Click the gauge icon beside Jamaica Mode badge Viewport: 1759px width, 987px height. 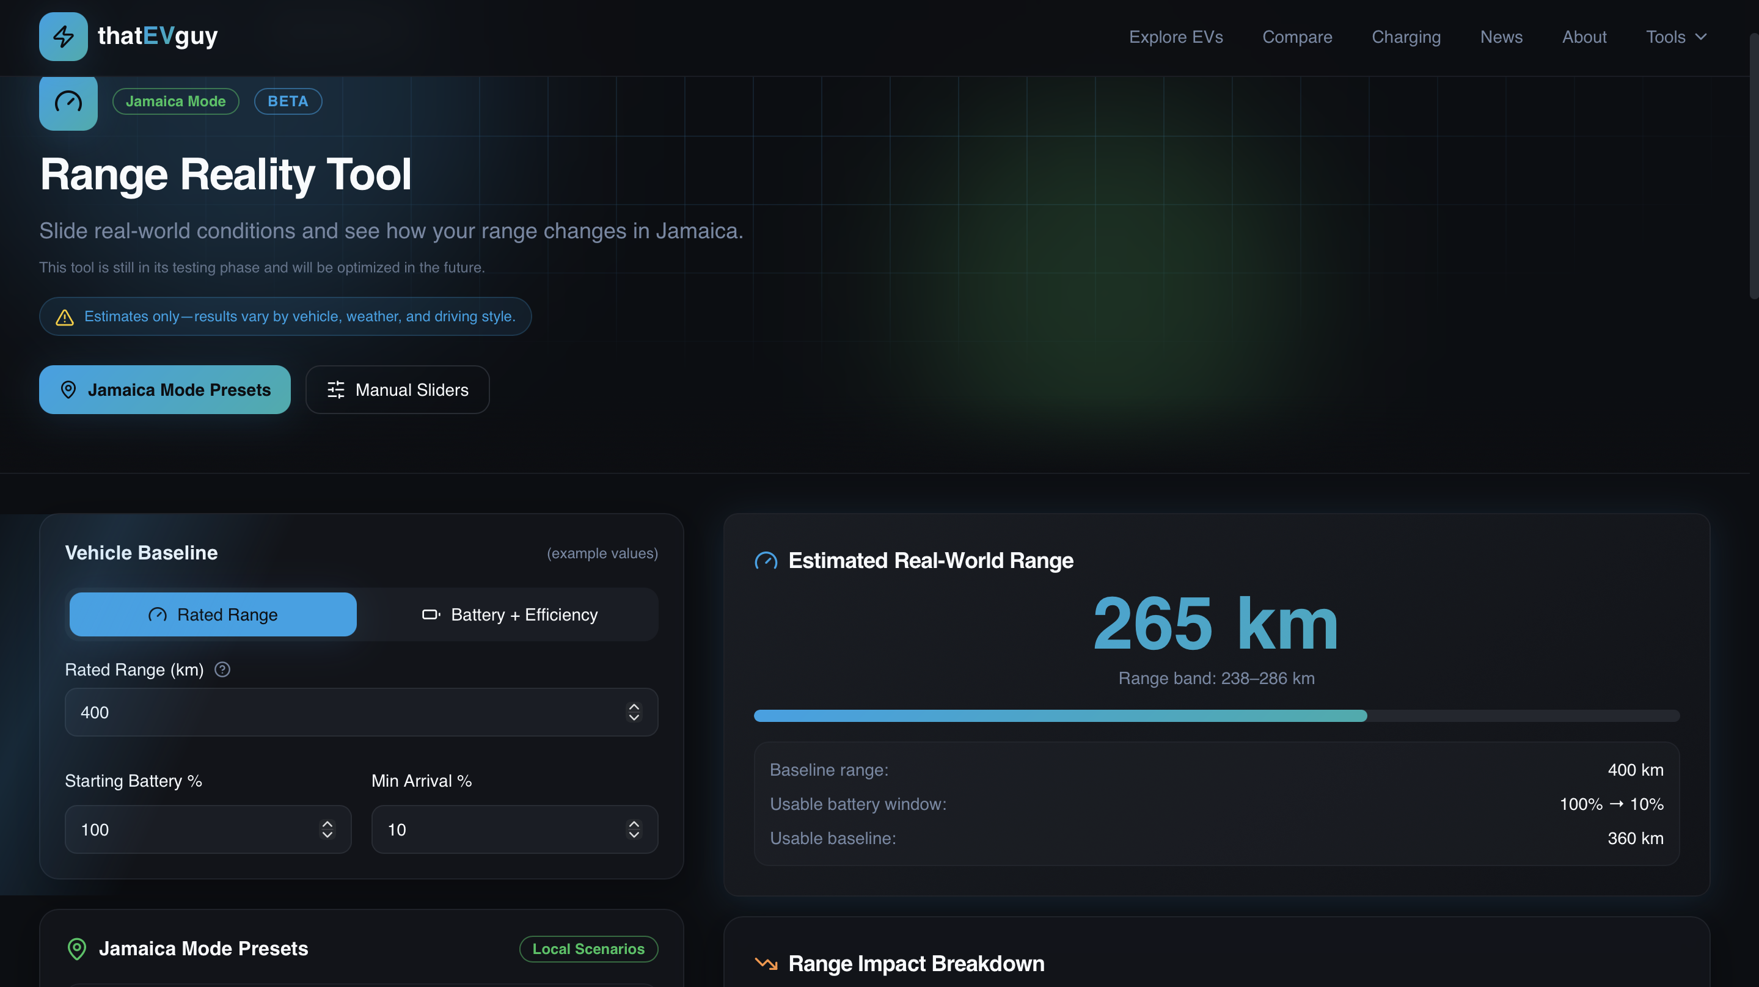tap(68, 103)
